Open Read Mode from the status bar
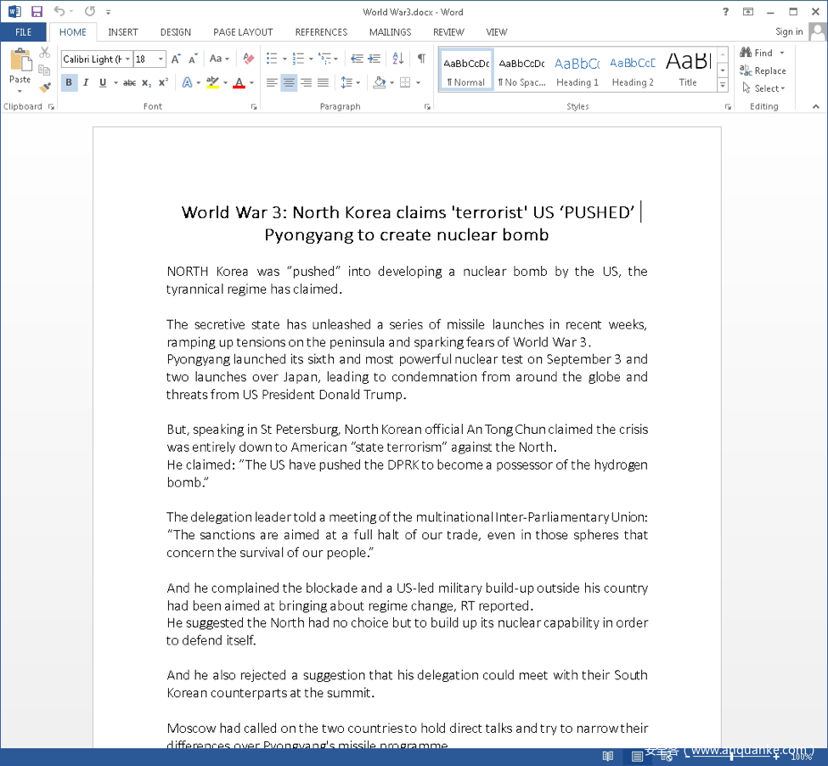Screen dimensions: 828x766 click(608, 756)
